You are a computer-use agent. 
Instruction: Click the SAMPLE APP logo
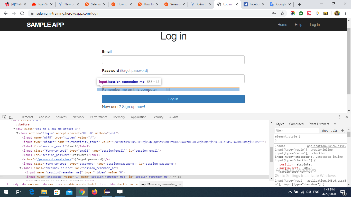pyautogui.click(x=45, y=25)
